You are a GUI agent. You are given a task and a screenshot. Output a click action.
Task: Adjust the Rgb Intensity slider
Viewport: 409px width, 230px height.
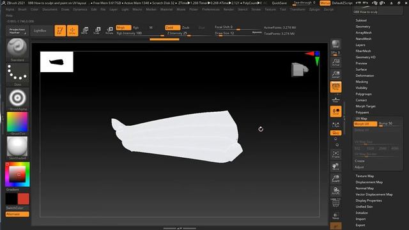[x=140, y=34]
